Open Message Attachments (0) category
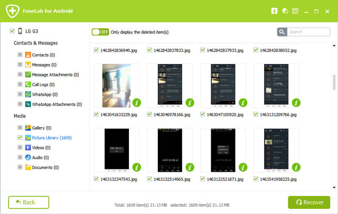The image size is (338, 214). pyautogui.click(x=55, y=74)
